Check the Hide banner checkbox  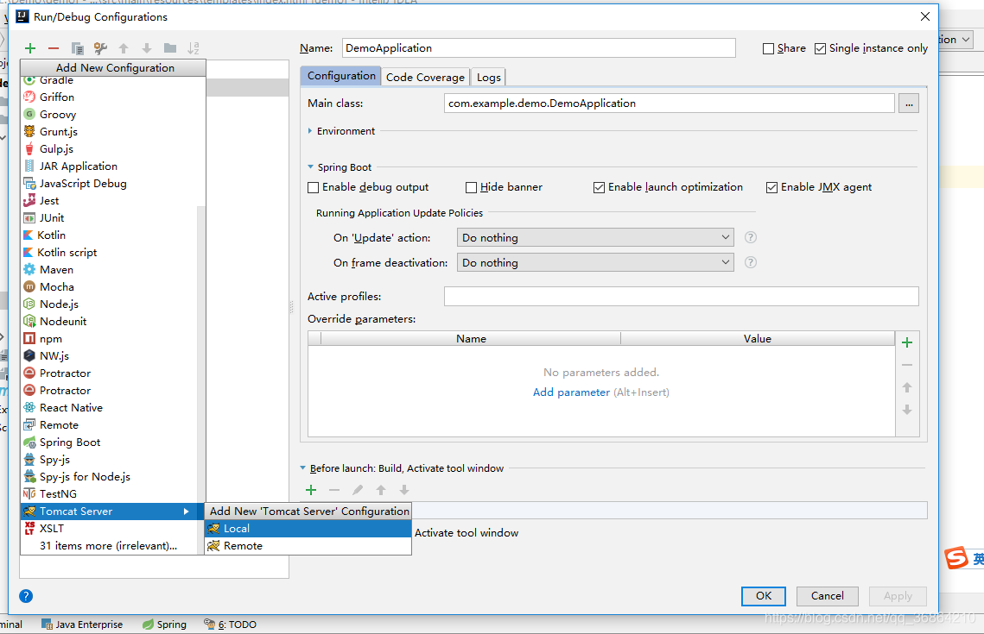[472, 187]
